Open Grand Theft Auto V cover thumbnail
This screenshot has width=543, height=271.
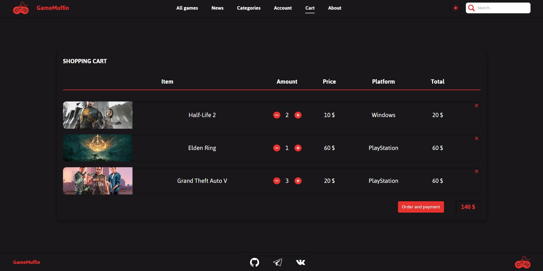98,181
